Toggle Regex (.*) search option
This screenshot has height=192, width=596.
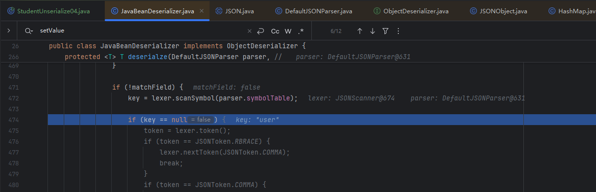301,31
